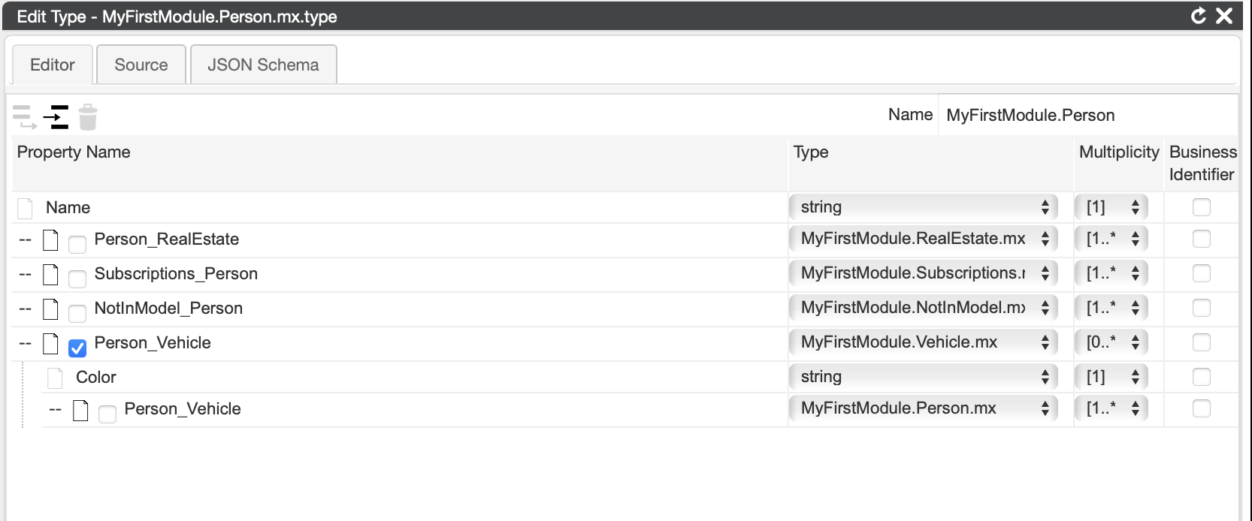Click the page icon beside Color property
The image size is (1252, 521).
tap(55, 378)
